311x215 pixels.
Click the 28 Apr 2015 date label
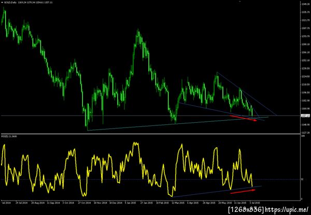tap(208, 203)
